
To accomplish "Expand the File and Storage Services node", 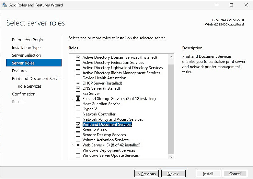I will [73, 99].
